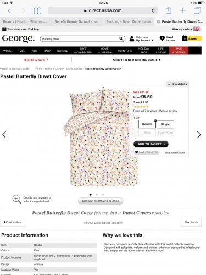
Task: Select the Single size option
Action: pos(165,124)
